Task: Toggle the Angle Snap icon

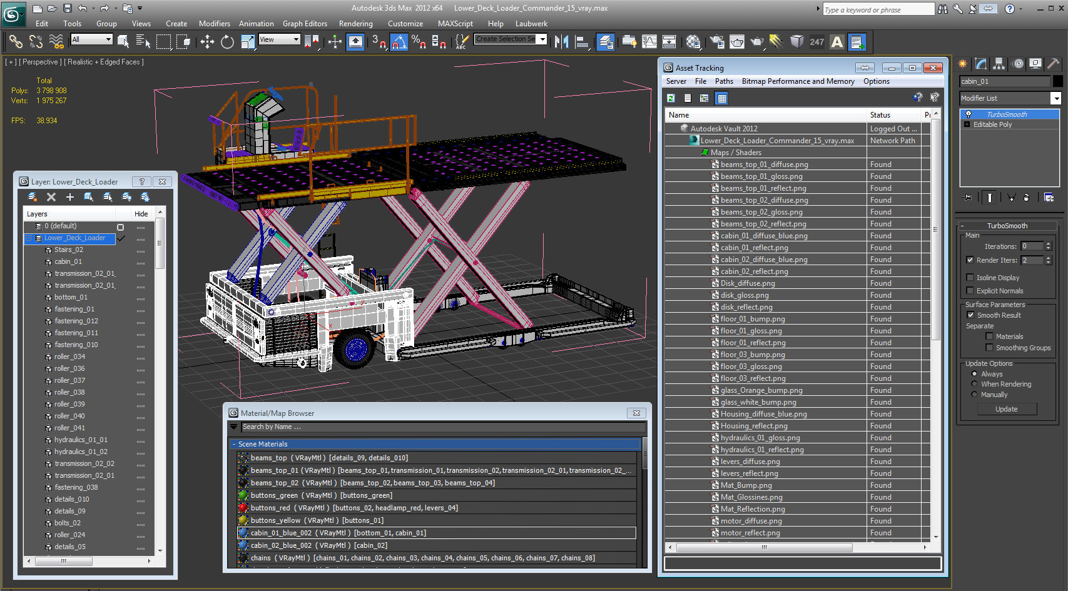Action: [x=399, y=42]
